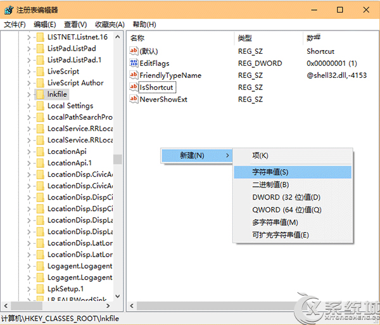The width and height of the screenshot is (380, 325).
Task: Click the @shell32.dll,-4153 data cell
Action: 337,75
